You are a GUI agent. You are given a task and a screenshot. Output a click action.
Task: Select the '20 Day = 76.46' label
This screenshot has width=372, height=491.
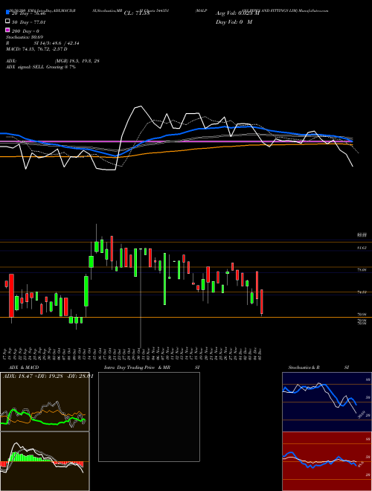pyautogui.click(x=29, y=13)
